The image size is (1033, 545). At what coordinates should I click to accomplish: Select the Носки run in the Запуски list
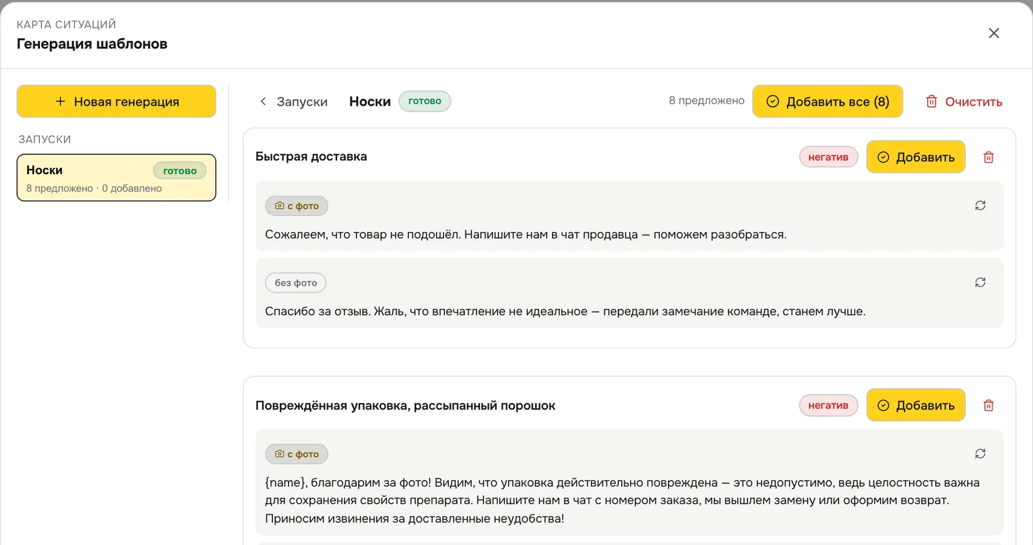(x=116, y=178)
